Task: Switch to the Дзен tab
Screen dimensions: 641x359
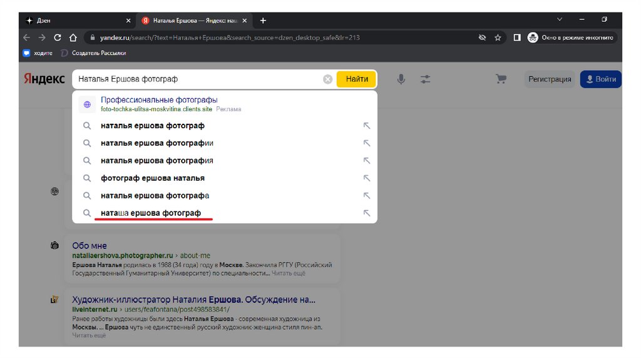Action: click(x=78, y=21)
